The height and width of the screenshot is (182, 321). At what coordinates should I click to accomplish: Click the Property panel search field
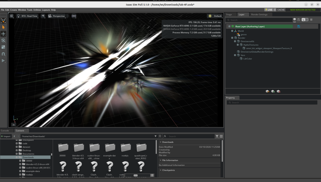pos(272,102)
